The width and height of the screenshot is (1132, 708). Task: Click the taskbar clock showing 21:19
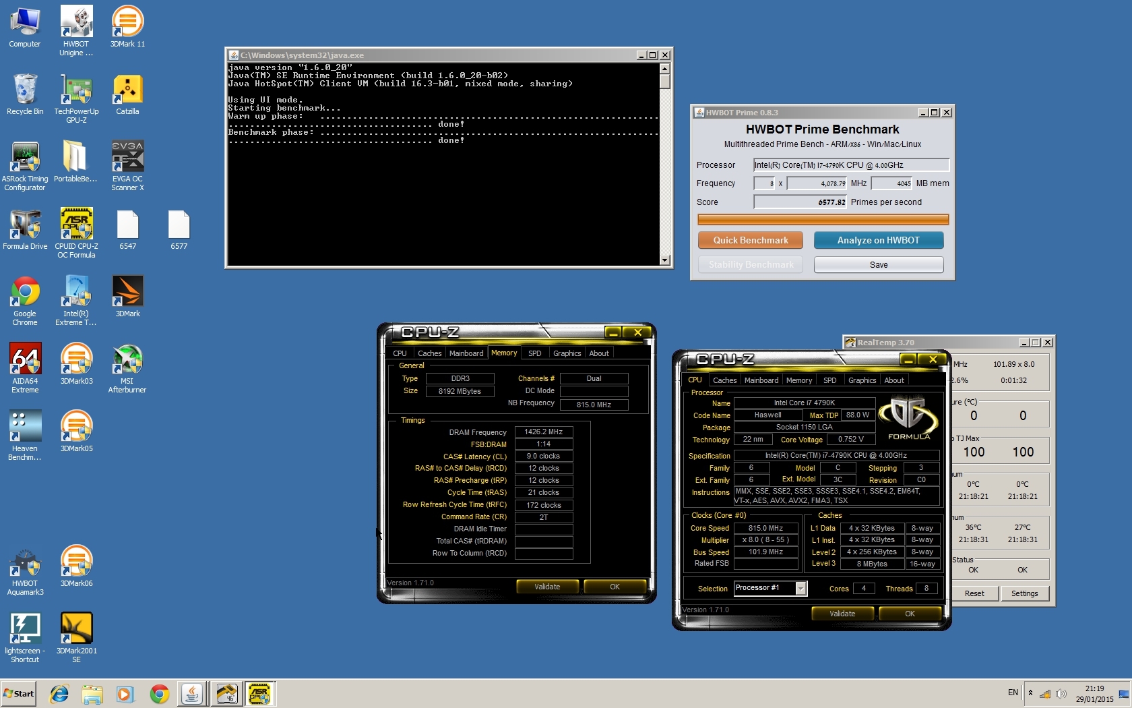1094,694
